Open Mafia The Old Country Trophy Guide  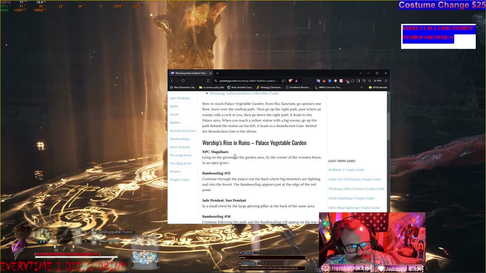coord(355,179)
